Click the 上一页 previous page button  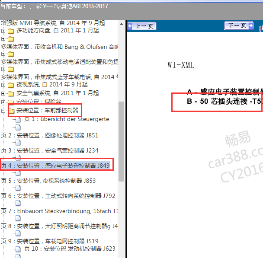(x=142, y=26)
